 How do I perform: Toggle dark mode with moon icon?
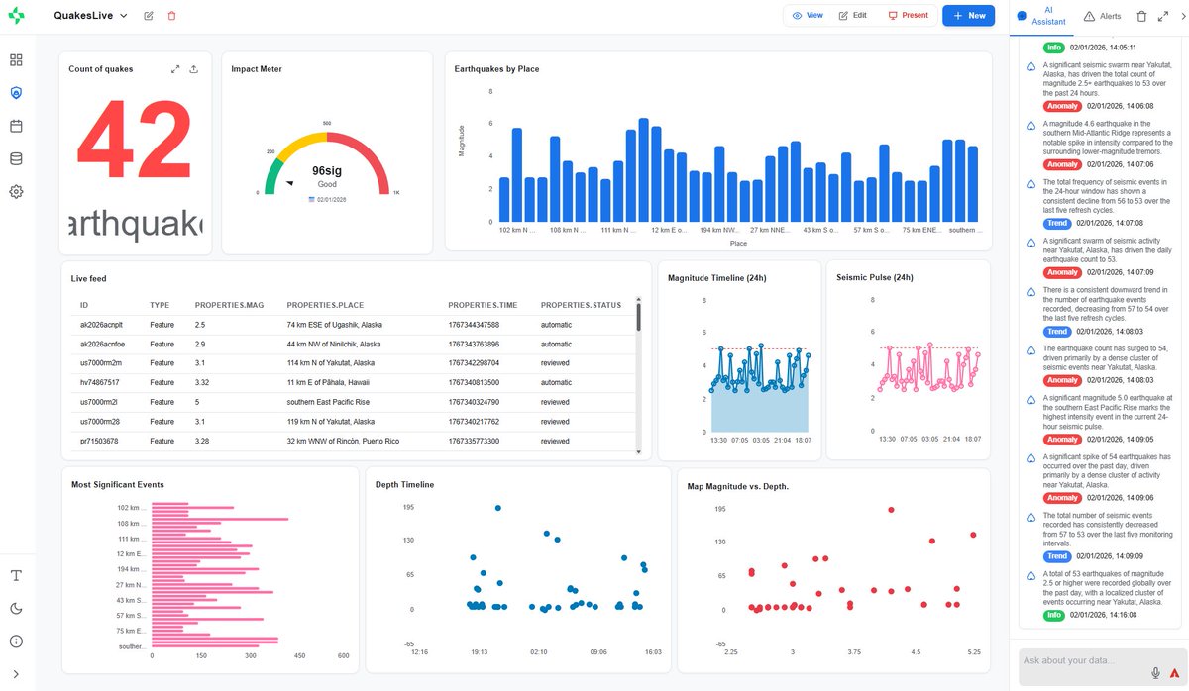coord(16,609)
